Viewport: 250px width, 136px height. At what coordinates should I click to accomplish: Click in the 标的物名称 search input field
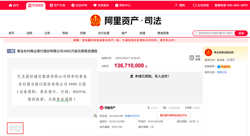click(216, 33)
